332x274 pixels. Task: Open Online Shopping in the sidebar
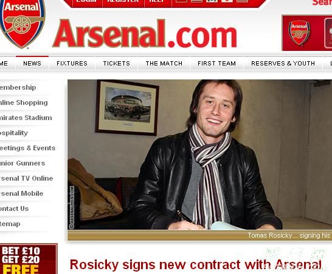pos(24,102)
